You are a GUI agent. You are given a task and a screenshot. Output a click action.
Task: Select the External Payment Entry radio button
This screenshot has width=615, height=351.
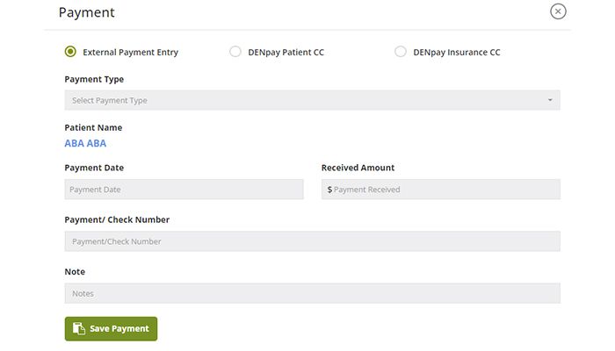(x=70, y=51)
